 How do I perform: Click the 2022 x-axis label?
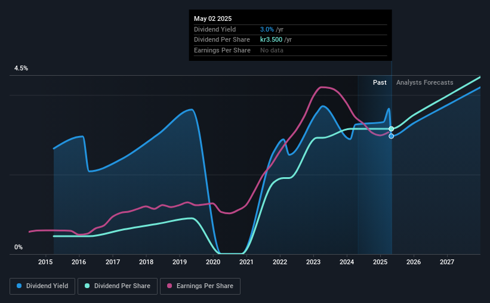coord(280,262)
